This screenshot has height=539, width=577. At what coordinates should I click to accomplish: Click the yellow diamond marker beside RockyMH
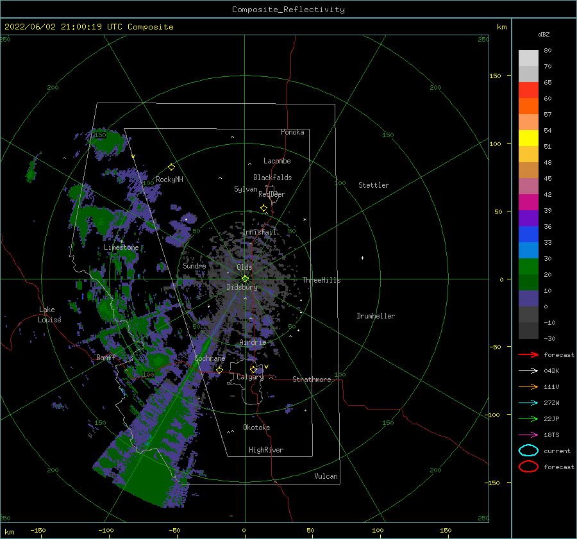pos(171,167)
